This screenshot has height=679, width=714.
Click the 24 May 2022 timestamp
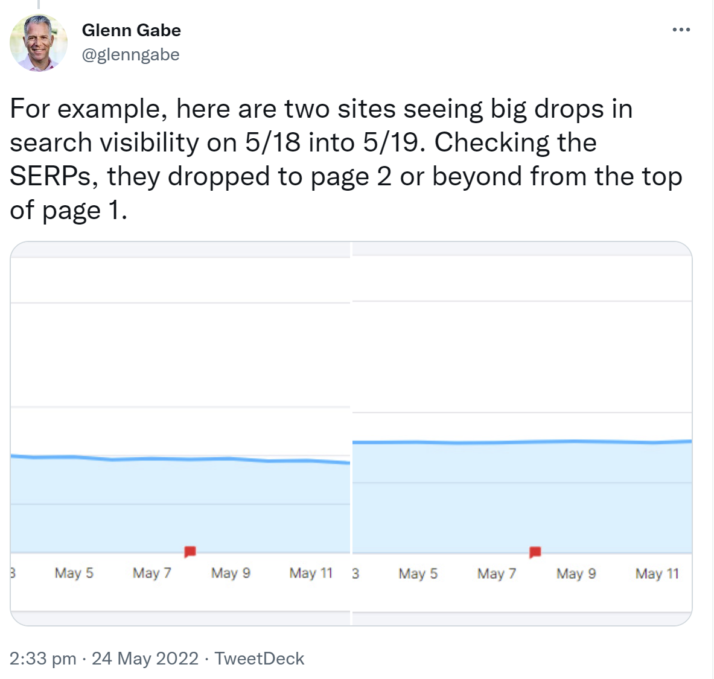(145, 658)
